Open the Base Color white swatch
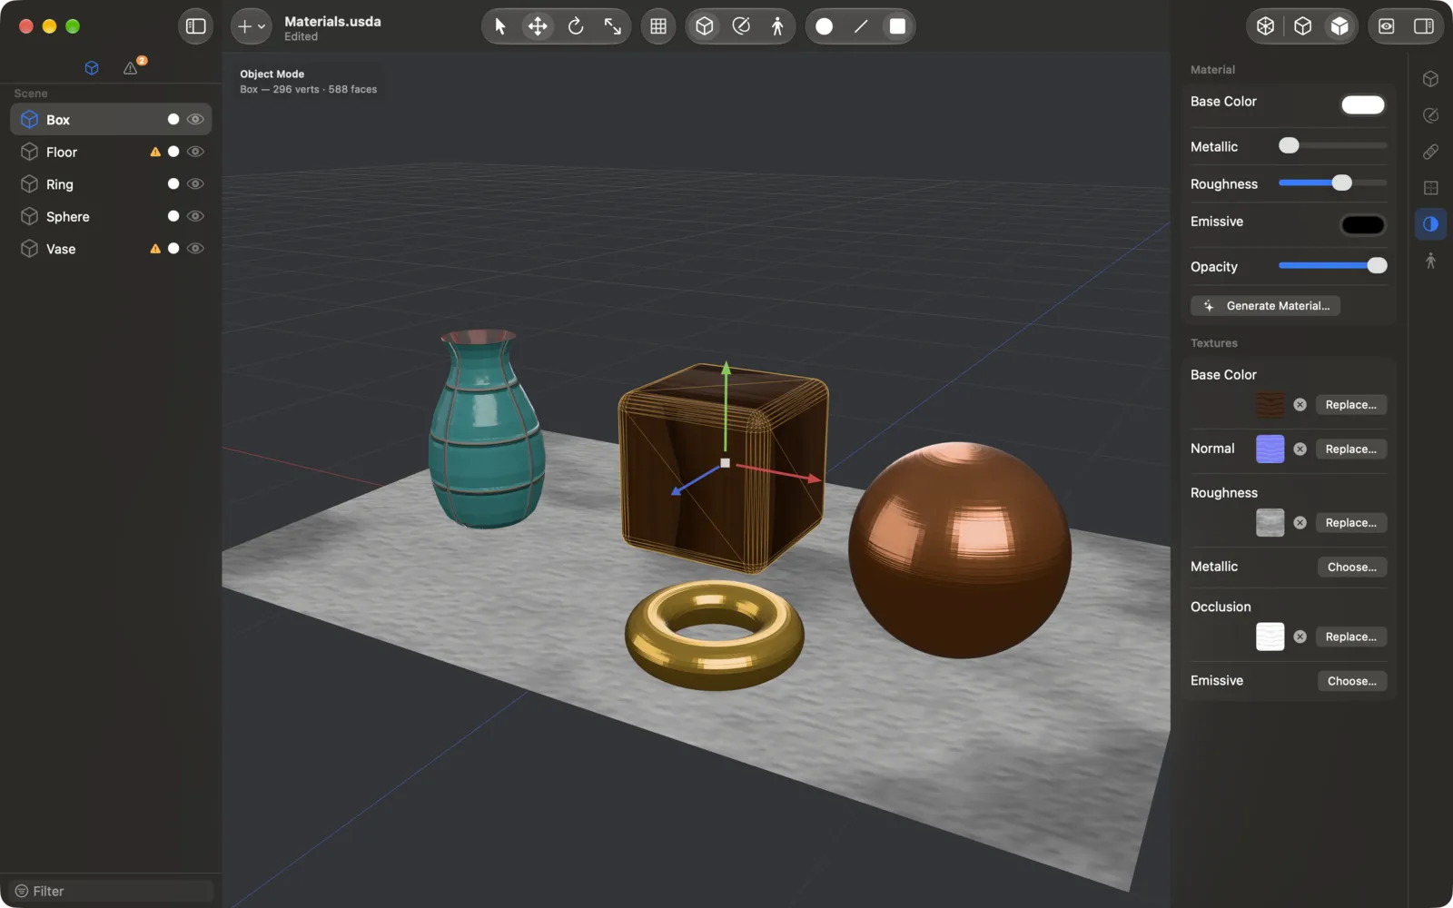 pyautogui.click(x=1363, y=104)
